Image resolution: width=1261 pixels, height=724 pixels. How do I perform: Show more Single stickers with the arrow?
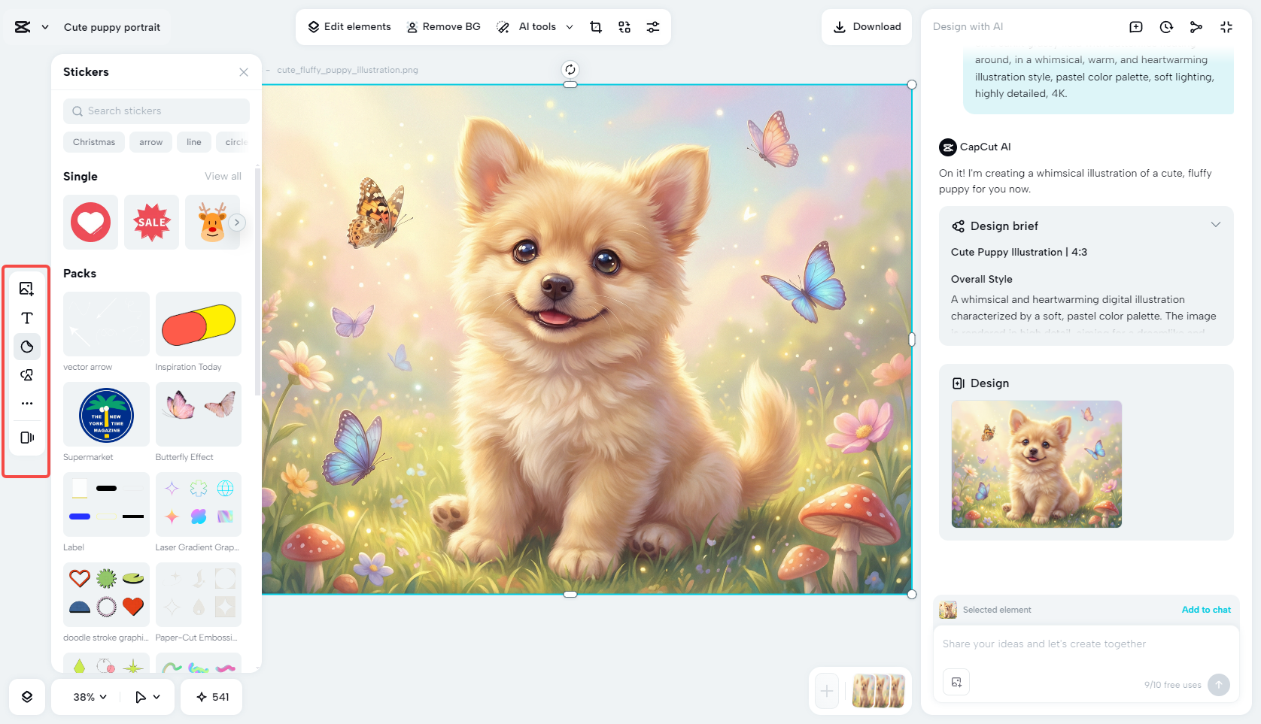point(237,223)
